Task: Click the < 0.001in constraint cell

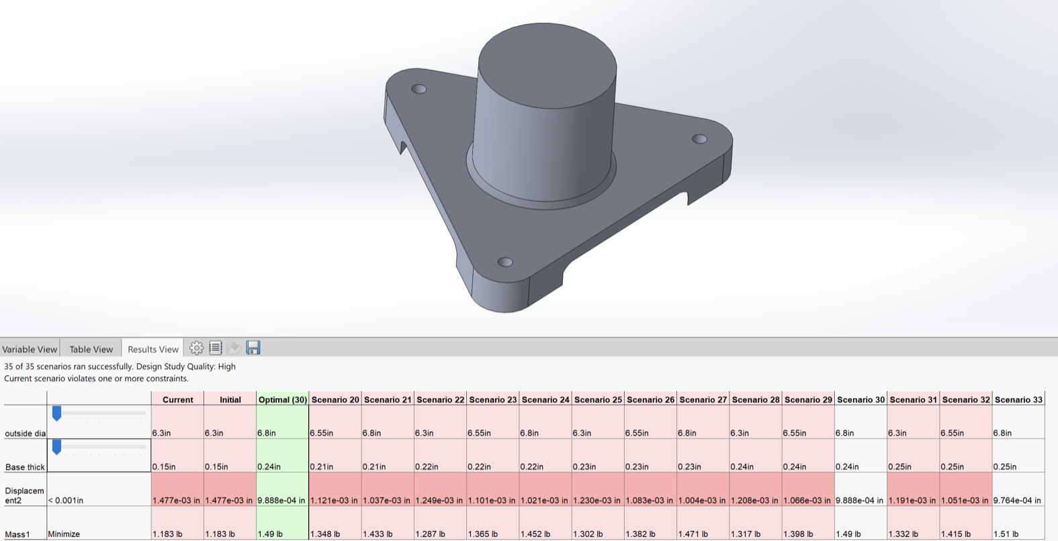Action: [x=99, y=489]
